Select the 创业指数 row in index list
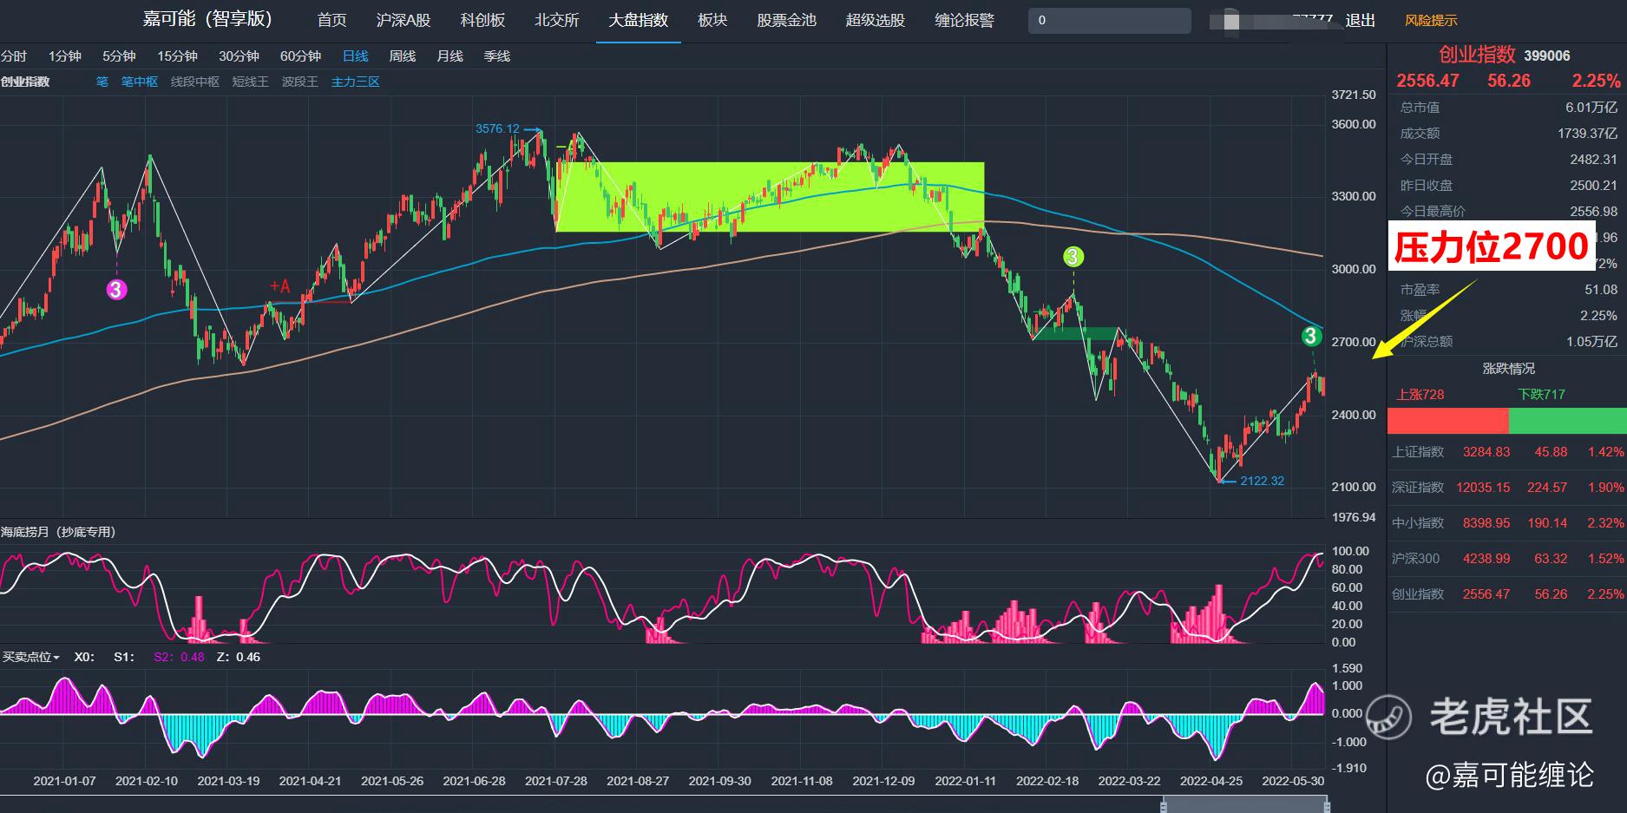Screen dimensions: 1627x813 pos(1506,594)
